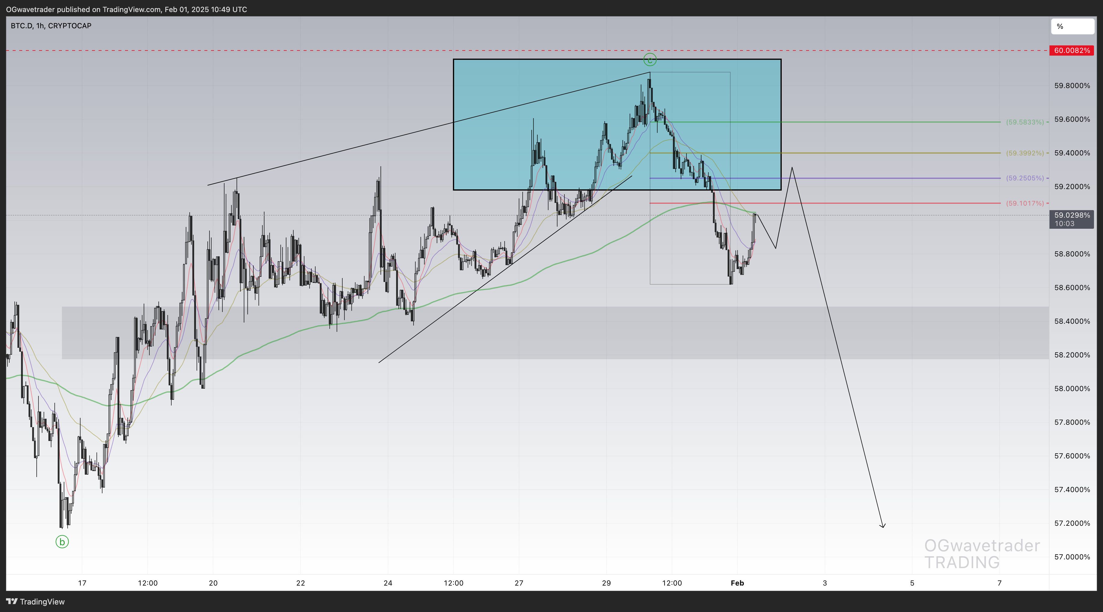
Task: Click the publication header text by OGwavetrader
Action: coord(126,9)
